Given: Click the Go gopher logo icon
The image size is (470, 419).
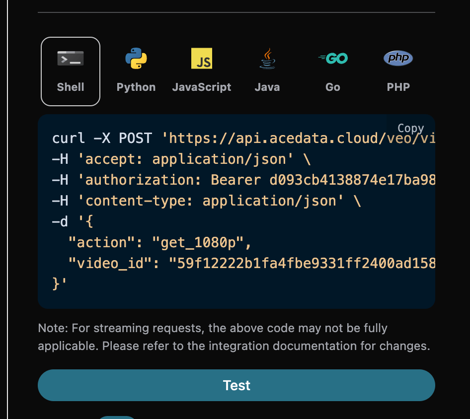Looking at the screenshot, I should pyautogui.click(x=333, y=58).
